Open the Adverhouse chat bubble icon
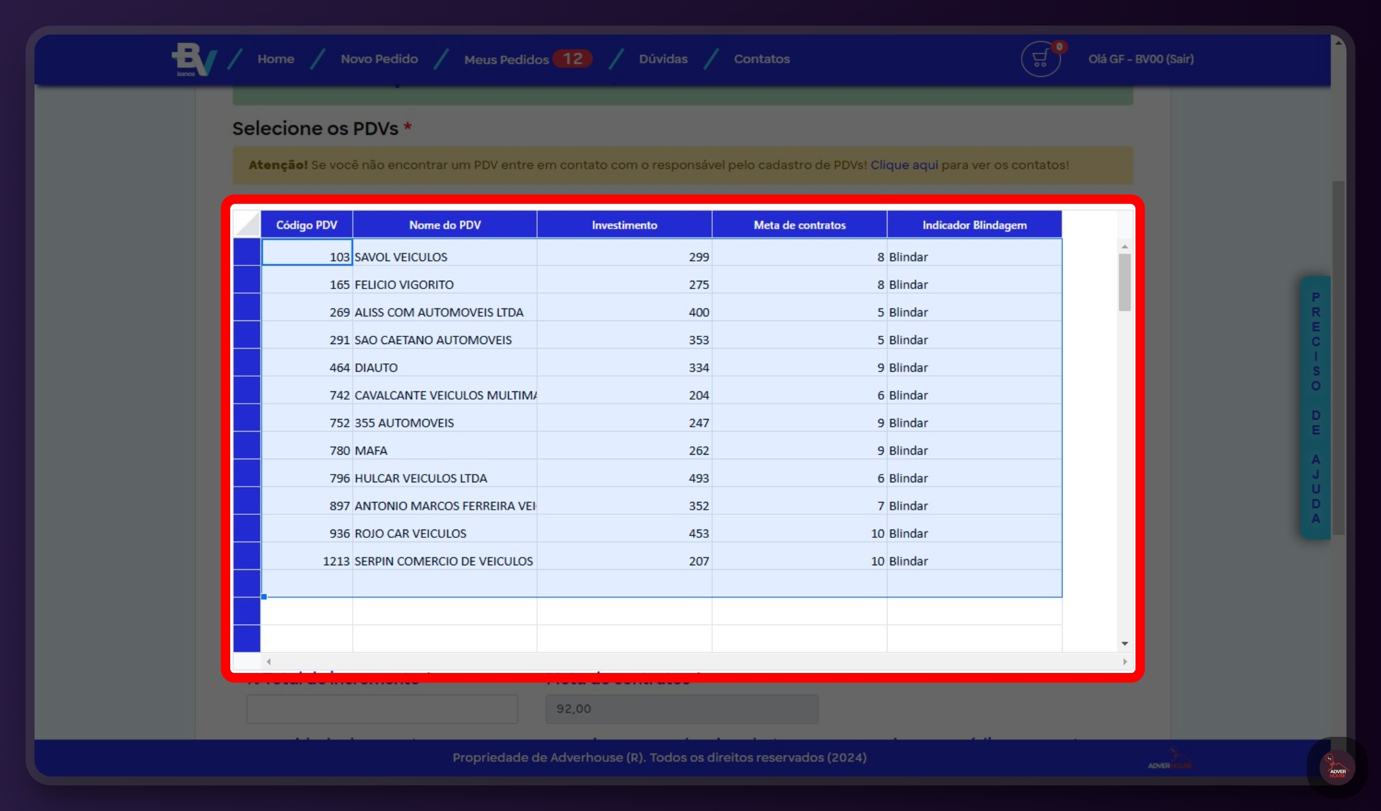 (1338, 767)
